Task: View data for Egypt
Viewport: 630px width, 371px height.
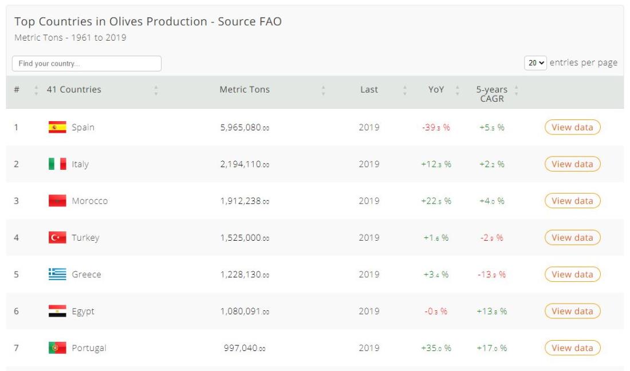Action: 572,311
